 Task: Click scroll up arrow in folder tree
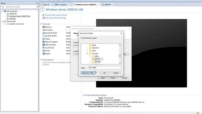tap(120, 45)
